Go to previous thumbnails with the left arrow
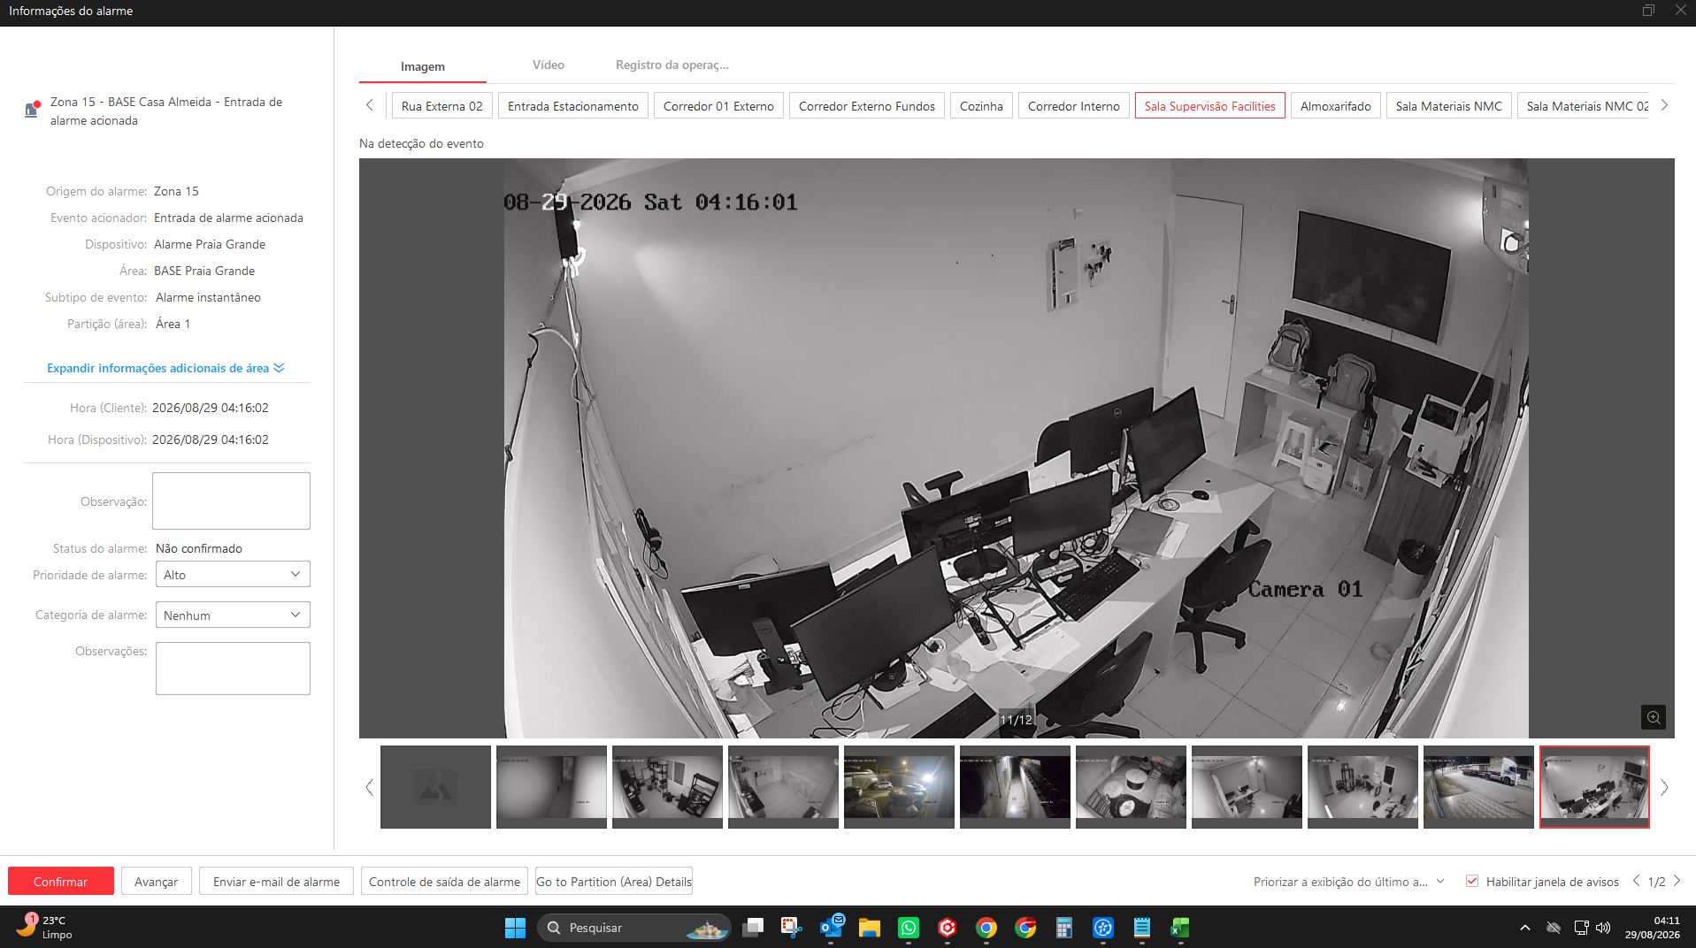 [370, 787]
